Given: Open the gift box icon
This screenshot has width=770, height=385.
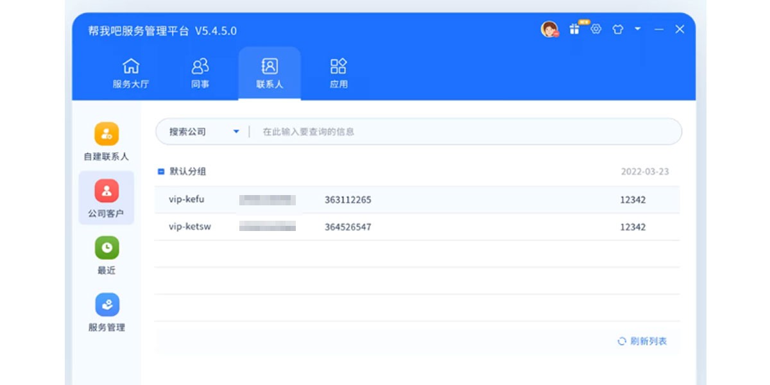Looking at the screenshot, I should pos(575,29).
